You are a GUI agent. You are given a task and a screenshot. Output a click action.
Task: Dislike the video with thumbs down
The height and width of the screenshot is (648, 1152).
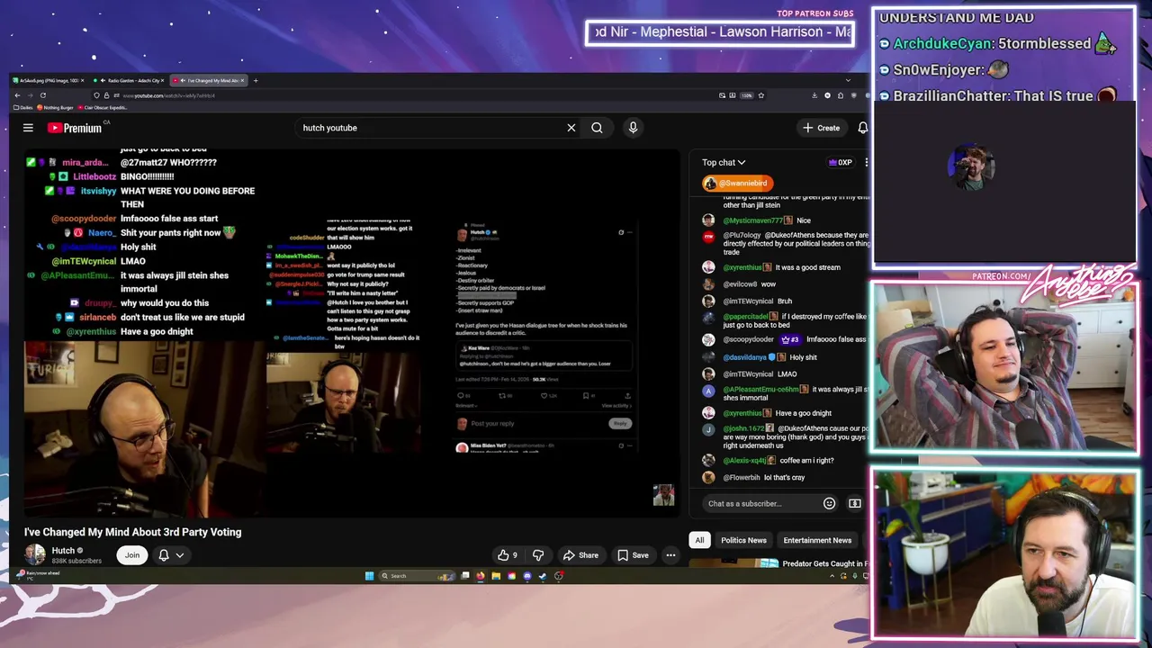pyautogui.click(x=538, y=555)
